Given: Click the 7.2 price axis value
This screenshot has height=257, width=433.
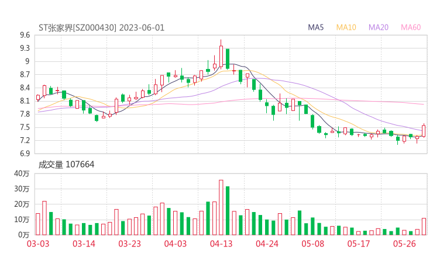Looking at the screenshot, I should (25, 141).
